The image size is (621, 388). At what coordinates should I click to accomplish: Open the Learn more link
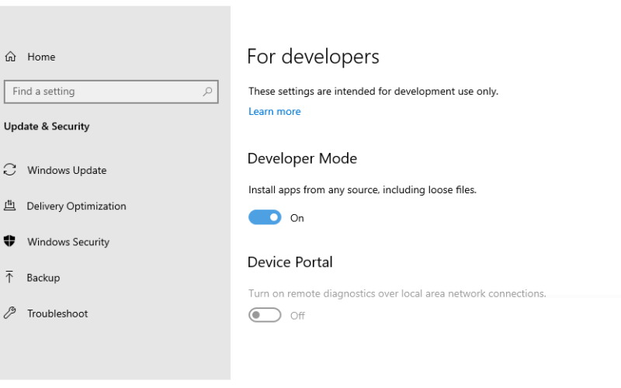tap(275, 112)
